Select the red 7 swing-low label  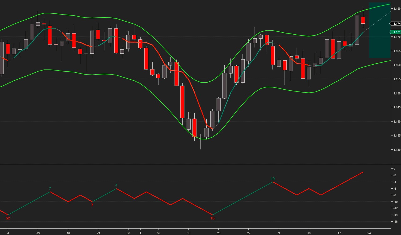pos(92,205)
